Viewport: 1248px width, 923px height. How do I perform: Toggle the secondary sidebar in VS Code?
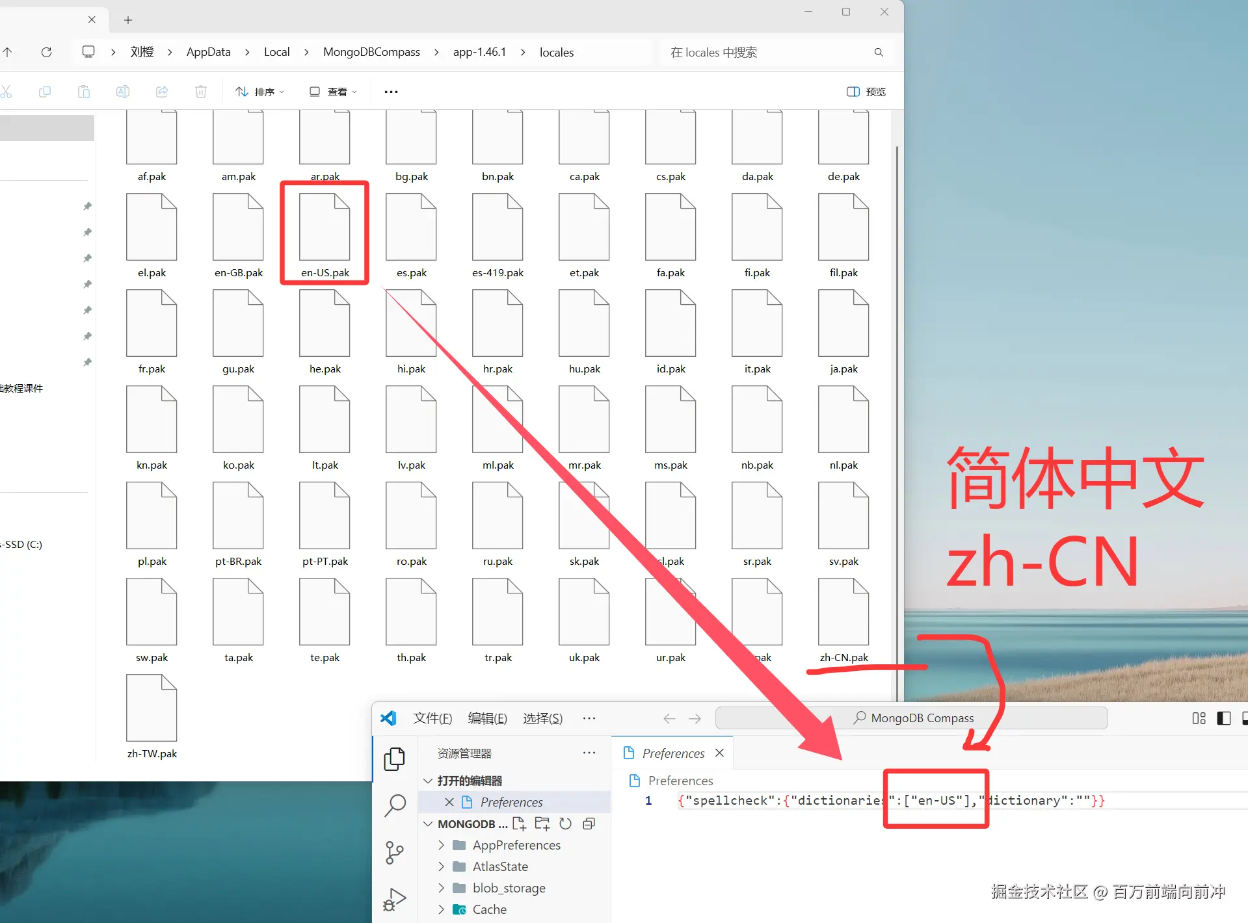tap(1223, 718)
